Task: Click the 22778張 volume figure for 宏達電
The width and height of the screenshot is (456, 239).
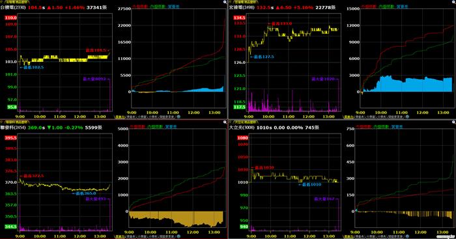Action: click(326, 7)
